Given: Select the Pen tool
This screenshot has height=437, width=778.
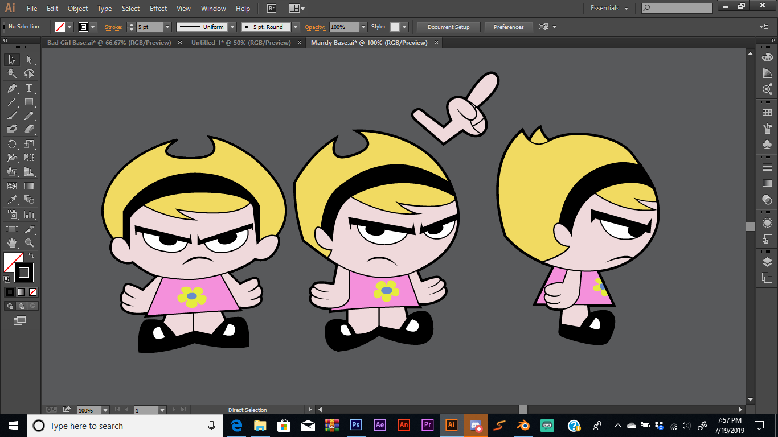Looking at the screenshot, I should [12, 88].
